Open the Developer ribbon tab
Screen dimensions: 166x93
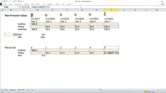tap(50, 4)
